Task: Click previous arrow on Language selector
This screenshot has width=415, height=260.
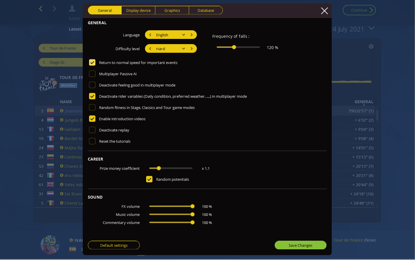Action: coord(150,35)
